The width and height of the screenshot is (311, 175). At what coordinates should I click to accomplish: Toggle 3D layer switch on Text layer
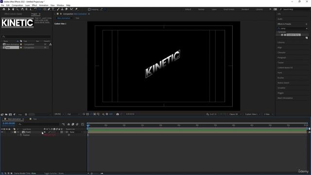[62, 132]
